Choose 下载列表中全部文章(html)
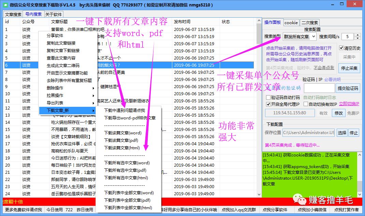This screenshot has height=216, width=365. pos(129,207)
